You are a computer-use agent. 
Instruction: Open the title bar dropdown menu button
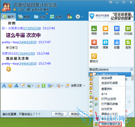(x=111, y=2)
